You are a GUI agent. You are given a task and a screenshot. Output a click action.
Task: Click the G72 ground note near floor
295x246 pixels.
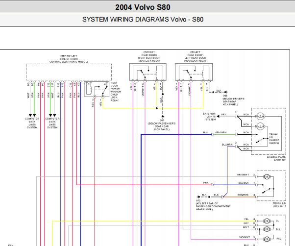click(213, 205)
